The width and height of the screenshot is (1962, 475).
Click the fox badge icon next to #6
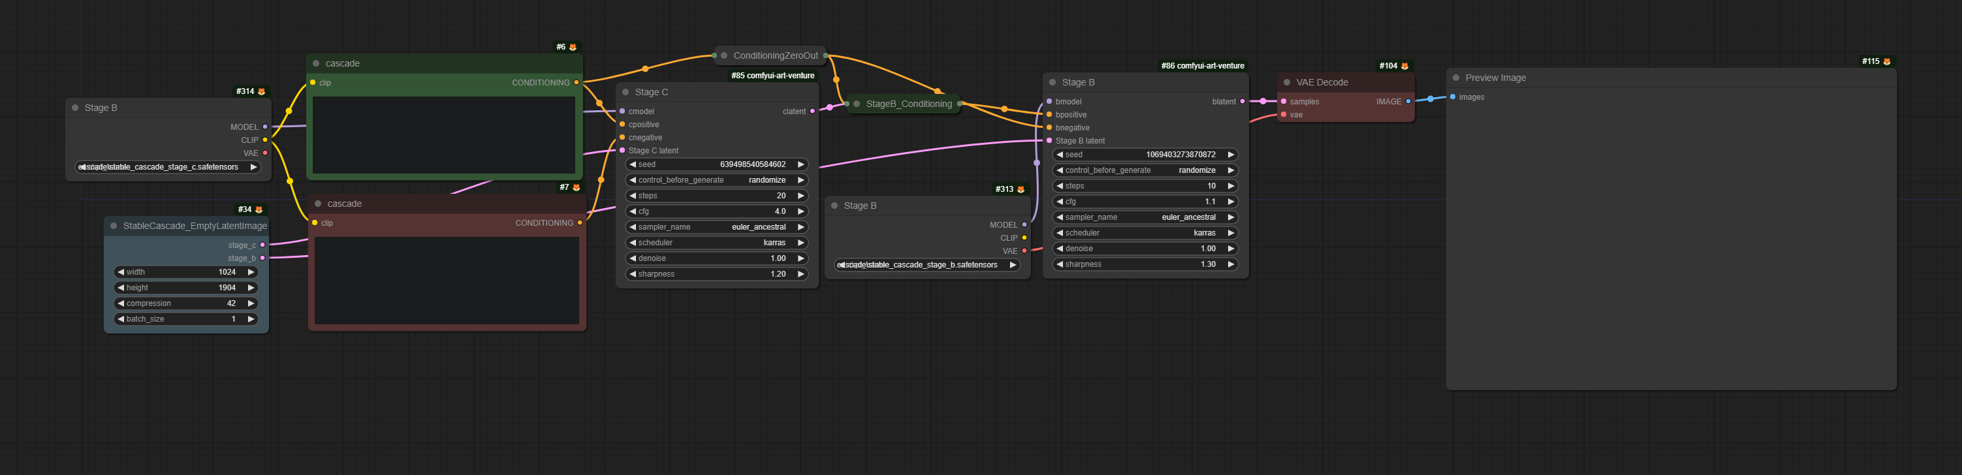click(x=573, y=47)
